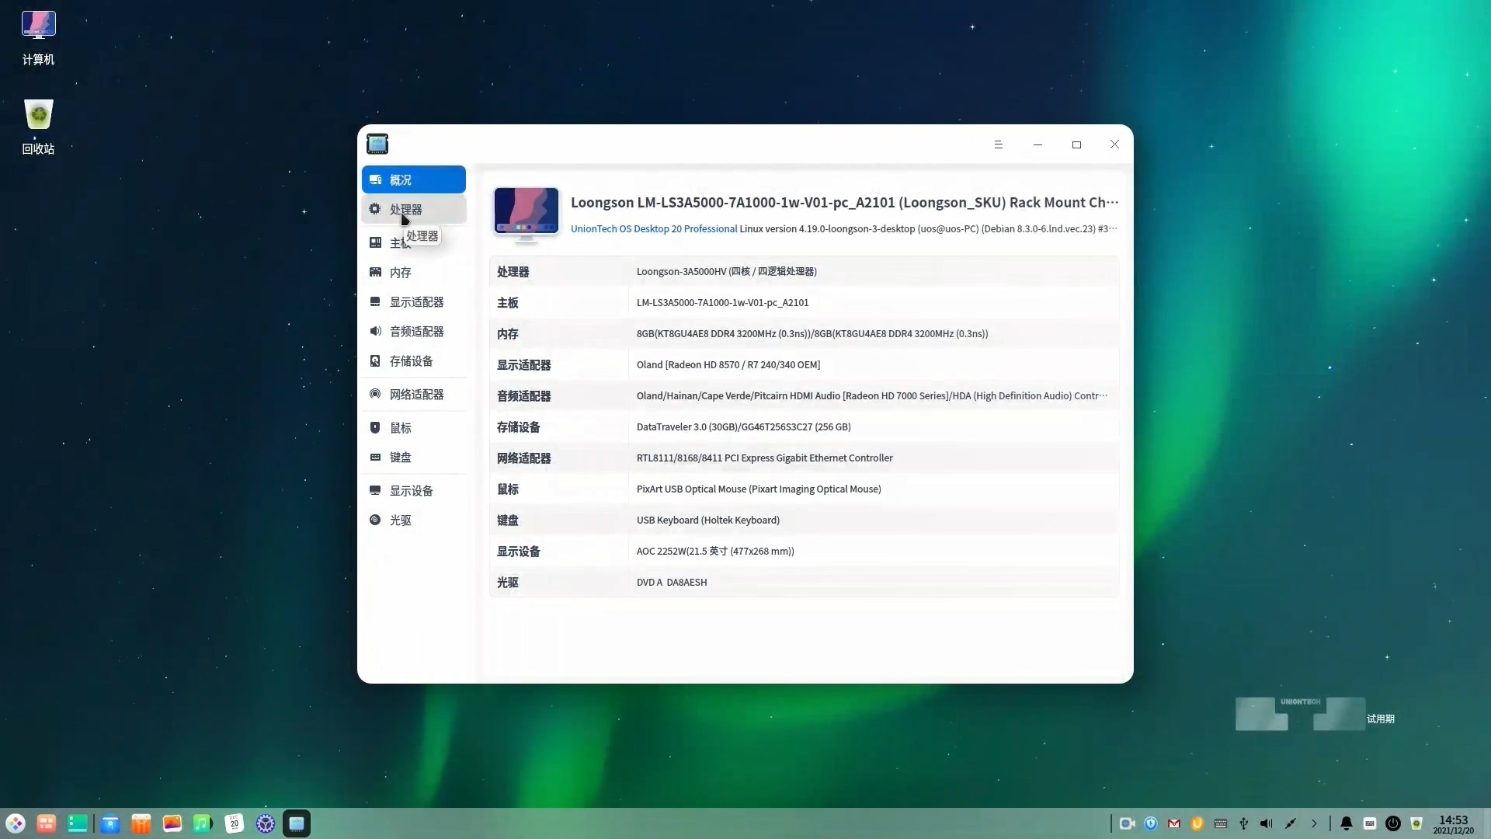1491x839 pixels.
Task: Click the USB device tray icon
Action: click(x=1244, y=823)
